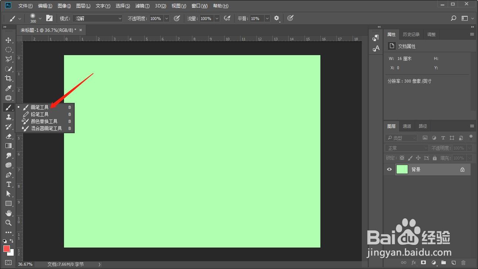The height and width of the screenshot is (269, 478).
Task: Toggle pressure for opacity button
Action: (x=177, y=18)
